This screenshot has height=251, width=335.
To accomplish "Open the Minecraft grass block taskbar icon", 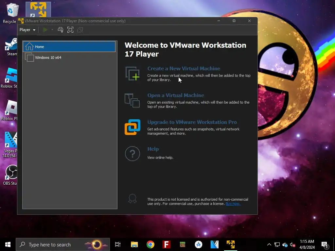I will point(183,244).
